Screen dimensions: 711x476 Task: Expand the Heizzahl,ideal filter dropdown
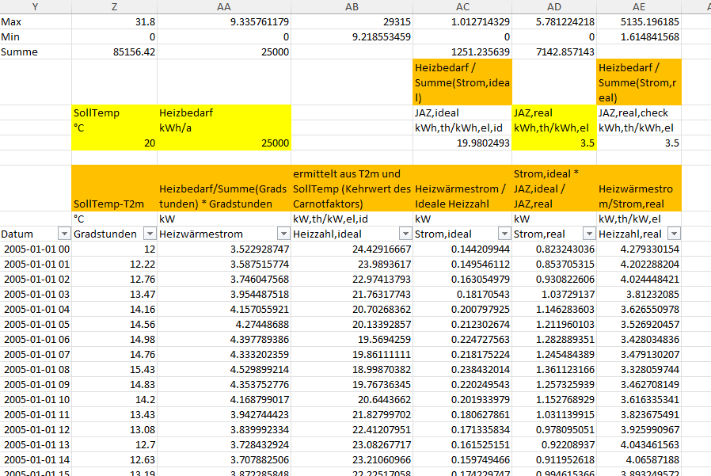tap(404, 234)
